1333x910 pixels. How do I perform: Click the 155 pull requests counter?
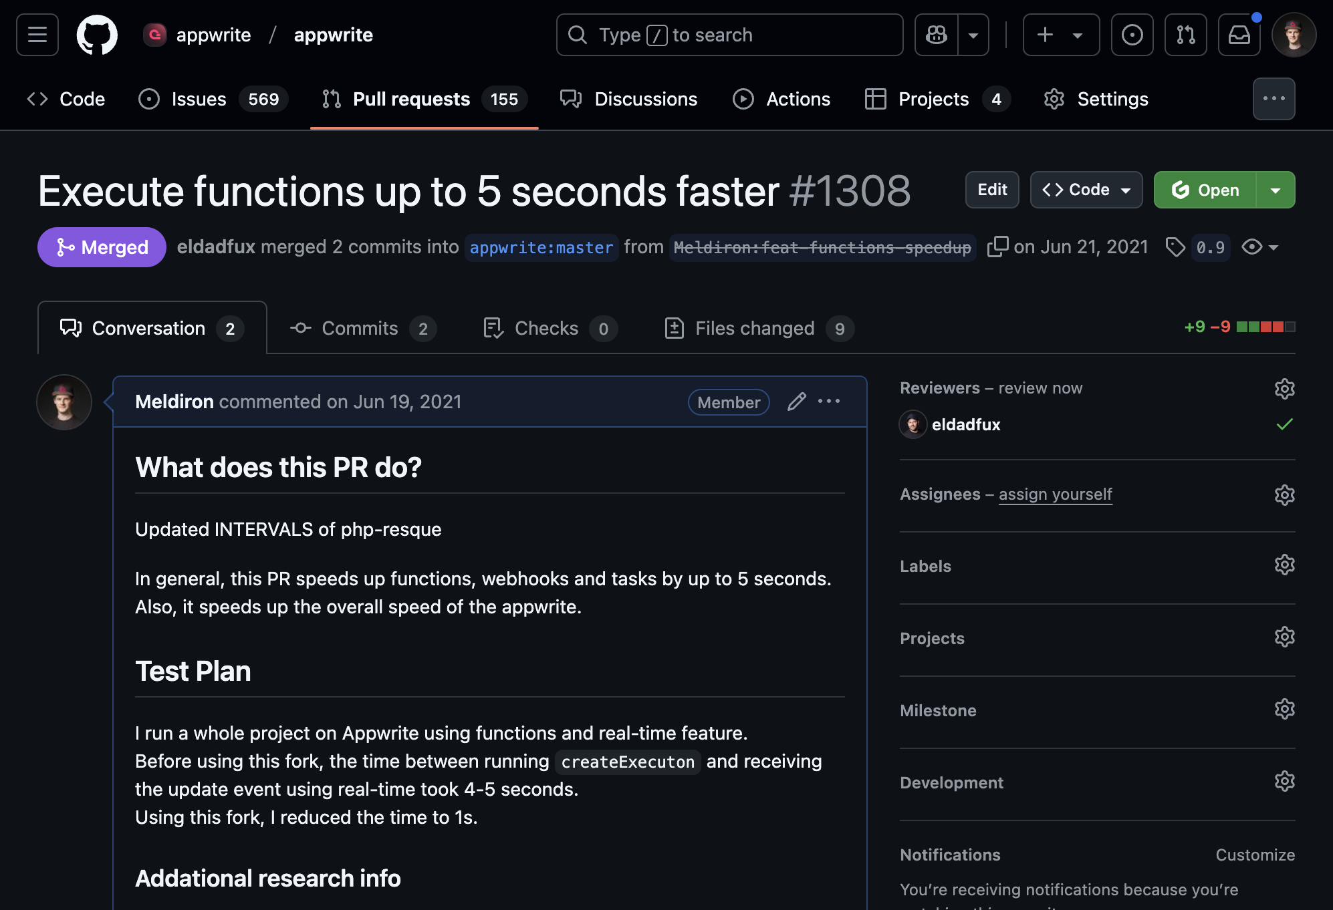[x=504, y=99]
